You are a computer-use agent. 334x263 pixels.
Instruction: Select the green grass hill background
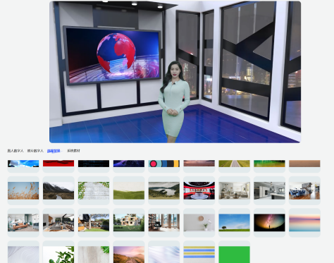coord(129,190)
